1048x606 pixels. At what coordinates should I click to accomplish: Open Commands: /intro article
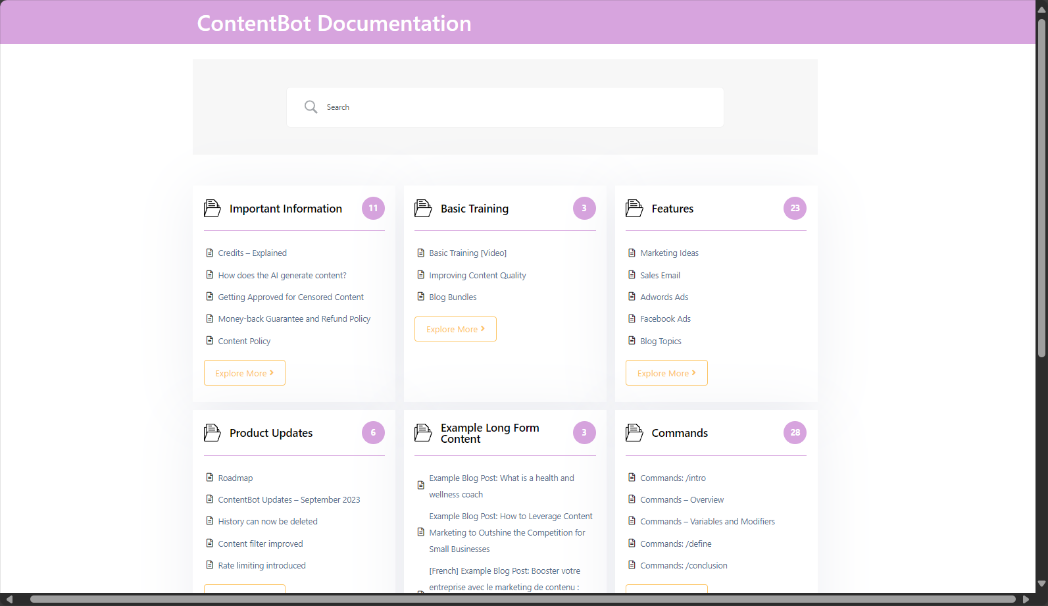click(673, 478)
